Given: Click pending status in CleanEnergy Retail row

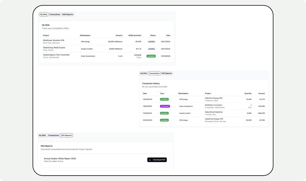Looking at the screenshot, I should pos(152,49).
